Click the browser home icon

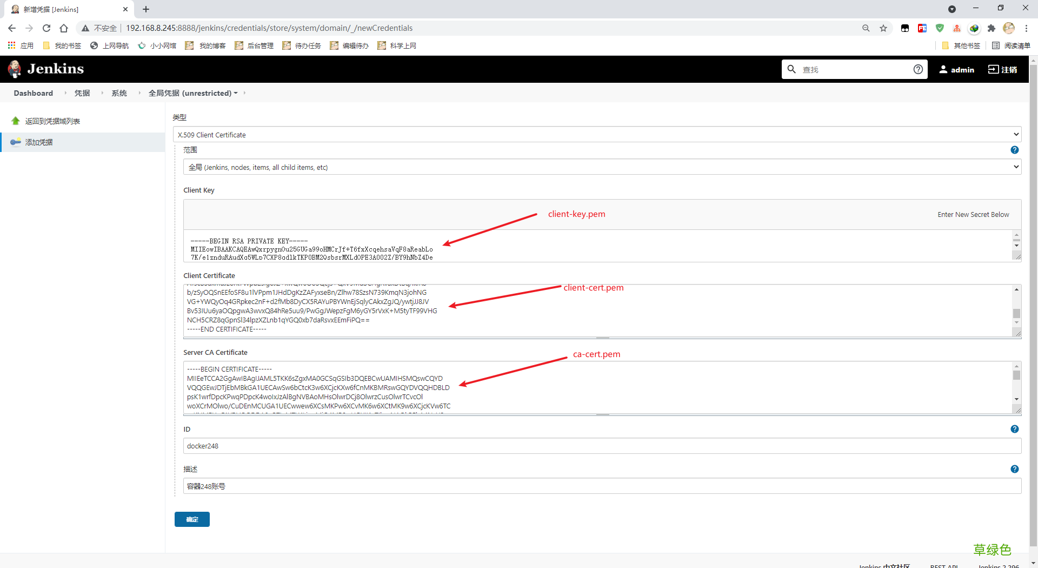tap(64, 28)
